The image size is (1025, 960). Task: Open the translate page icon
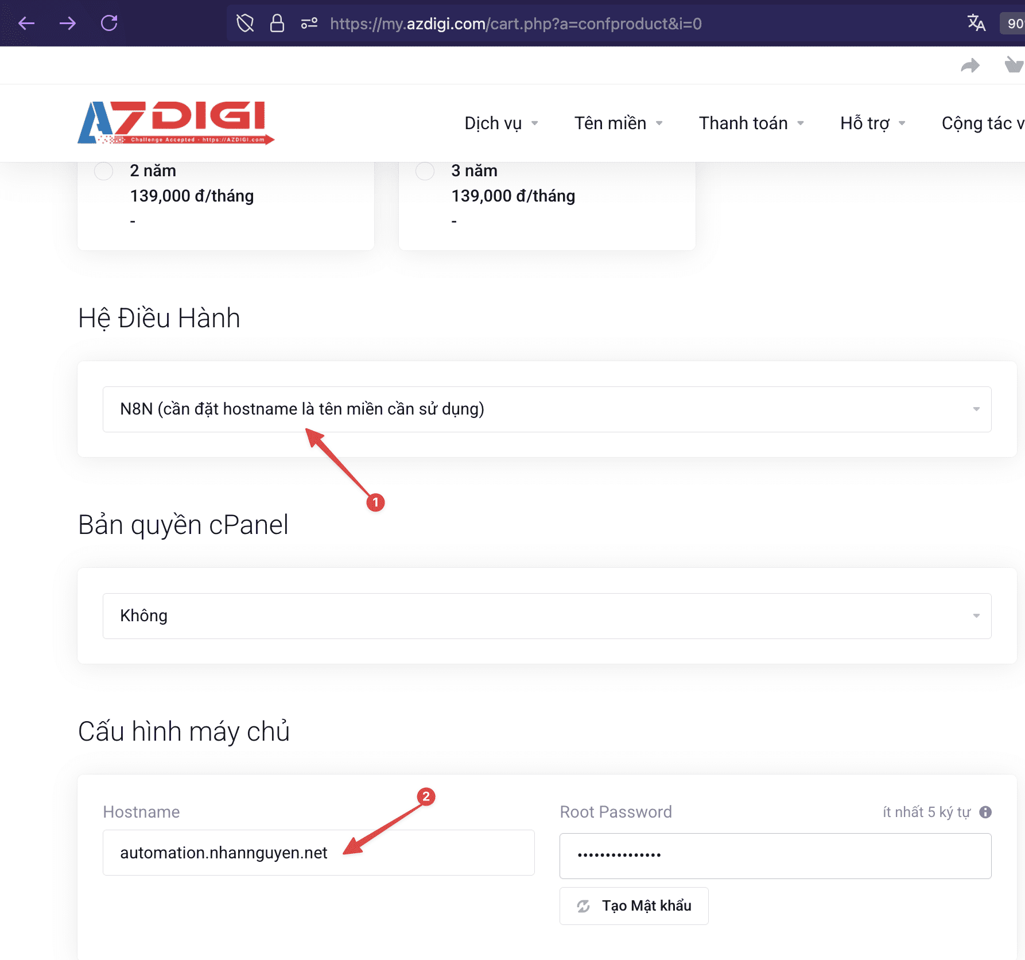(x=976, y=24)
